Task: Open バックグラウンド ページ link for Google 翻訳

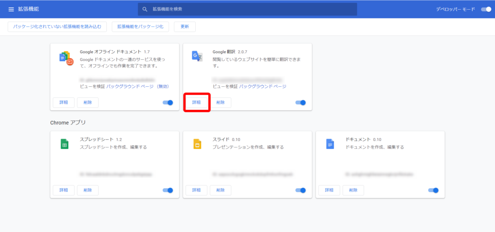Action: [262, 86]
